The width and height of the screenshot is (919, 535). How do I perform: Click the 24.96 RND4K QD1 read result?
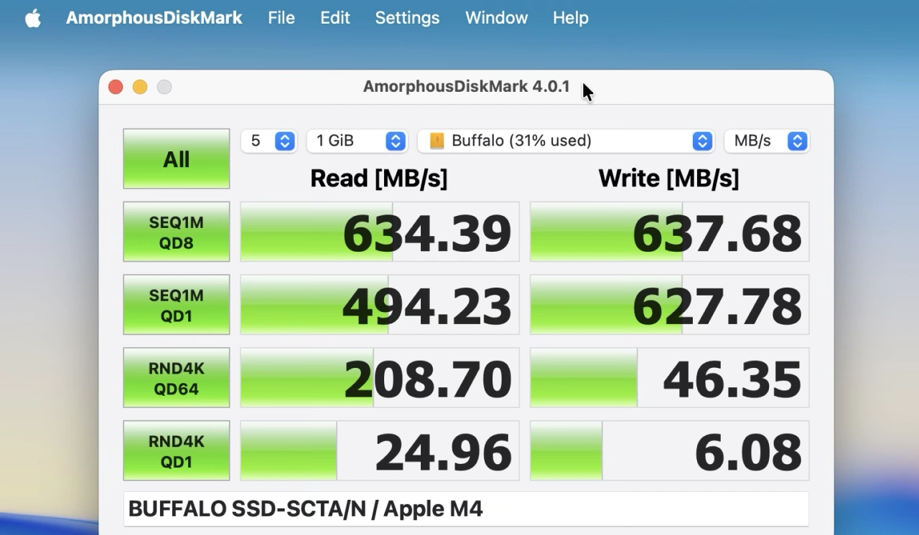(380, 451)
